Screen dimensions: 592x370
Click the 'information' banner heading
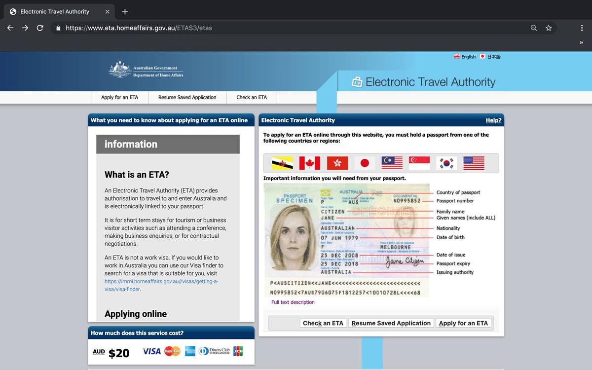tap(131, 144)
